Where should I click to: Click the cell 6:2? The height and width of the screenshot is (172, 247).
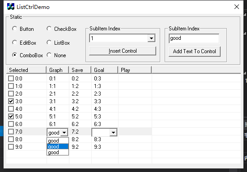point(75,124)
